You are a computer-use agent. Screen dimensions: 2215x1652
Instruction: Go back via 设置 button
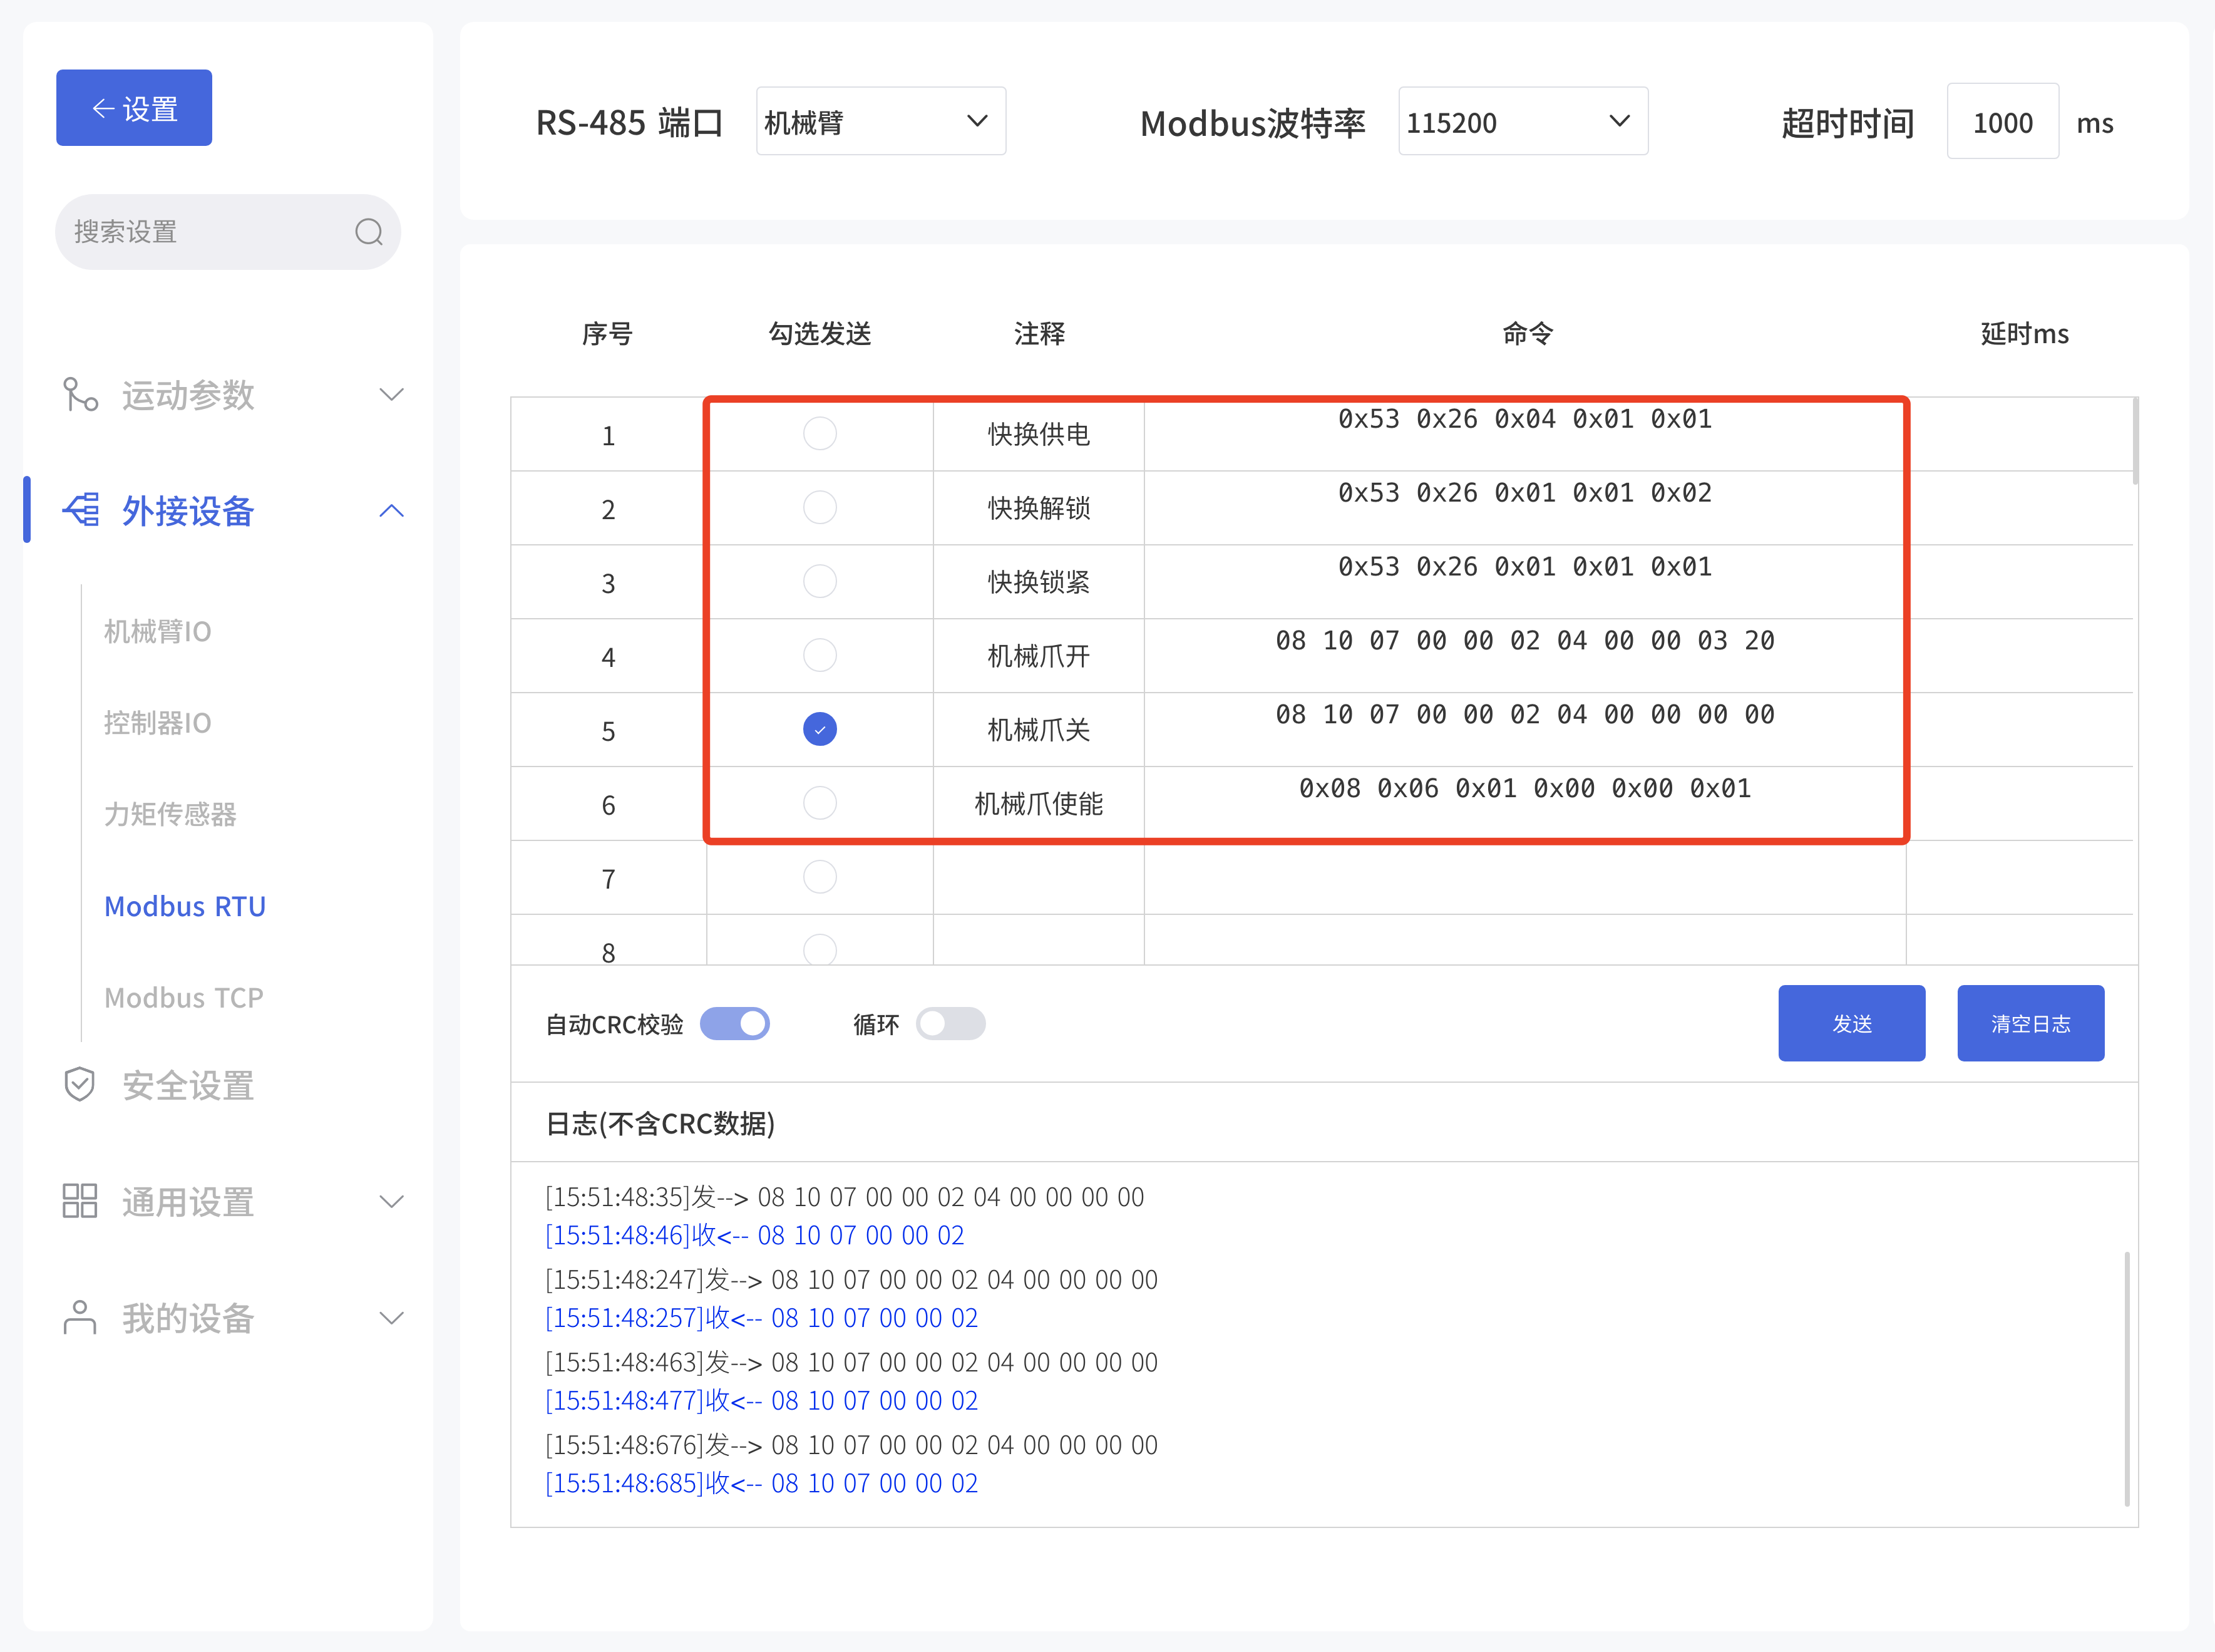pos(134,108)
